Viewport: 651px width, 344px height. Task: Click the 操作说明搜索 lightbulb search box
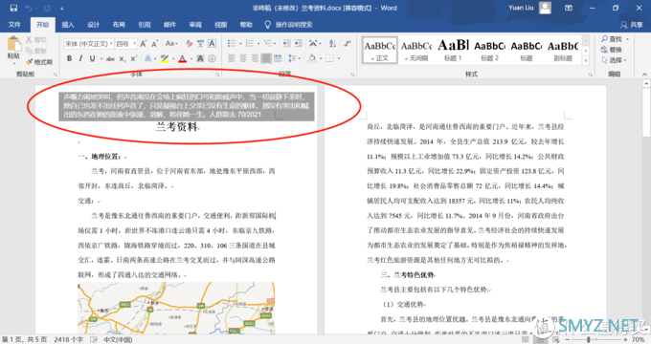(x=289, y=25)
